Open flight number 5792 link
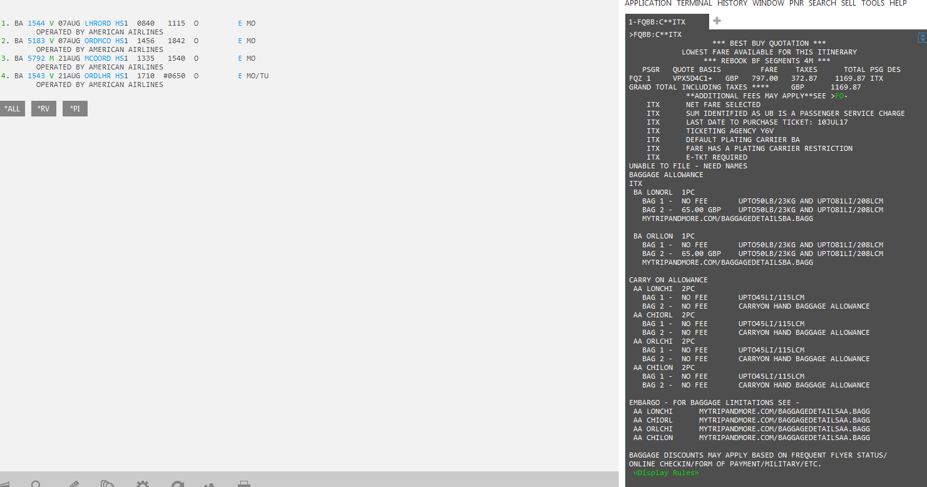Screen dimensions: 927x487 tap(36, 58)
